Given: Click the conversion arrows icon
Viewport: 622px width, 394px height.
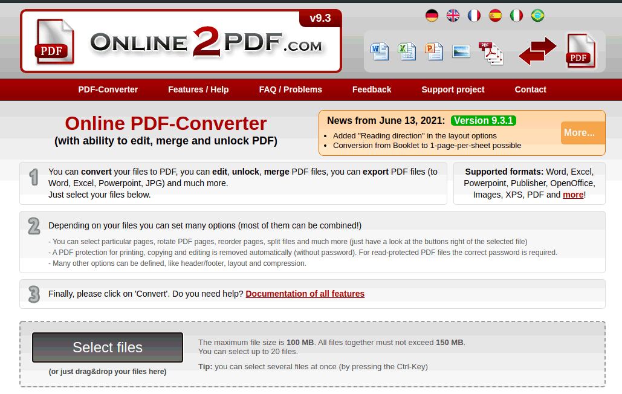Looking at the screenshot, I should [x=537, y=51].
